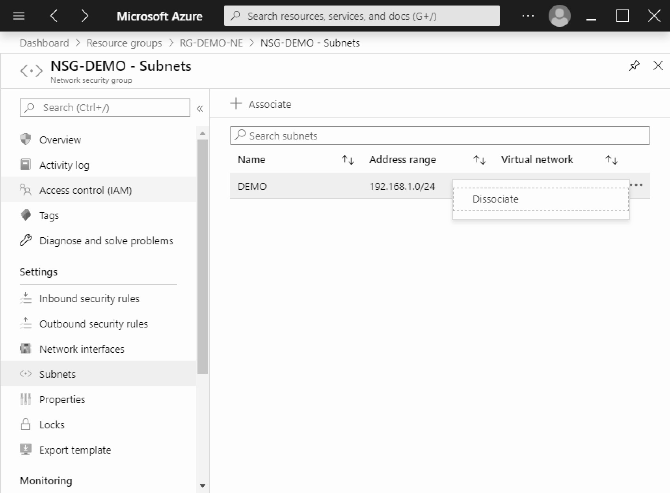Viewport: 670px width, 493px height.
Task: Click Associate to add a subnet
Action: [260, 104]
